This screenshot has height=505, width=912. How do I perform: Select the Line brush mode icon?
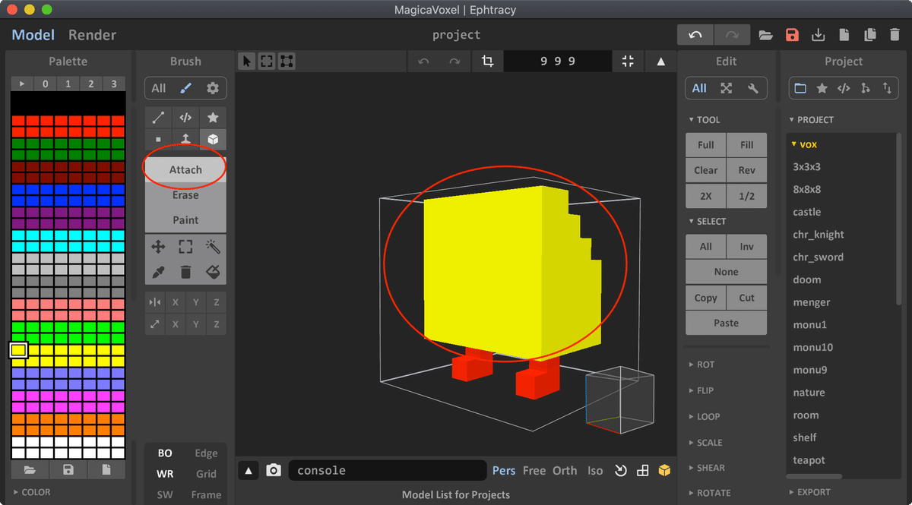(x=158, y=118)
